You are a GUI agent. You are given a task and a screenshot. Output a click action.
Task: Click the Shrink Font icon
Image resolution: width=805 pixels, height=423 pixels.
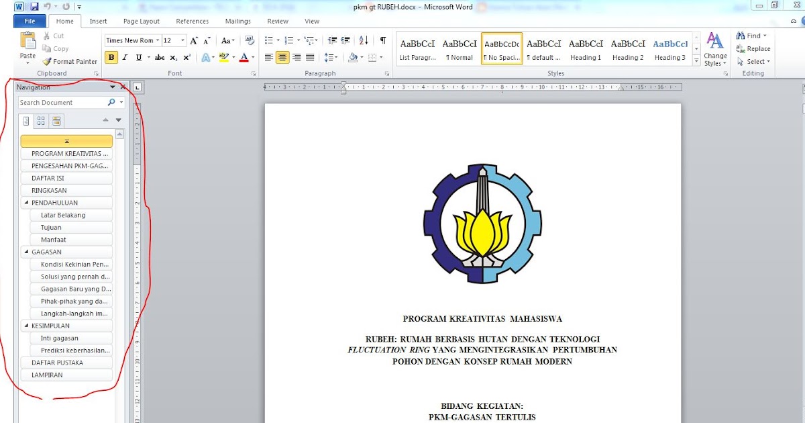coord(207,40)
